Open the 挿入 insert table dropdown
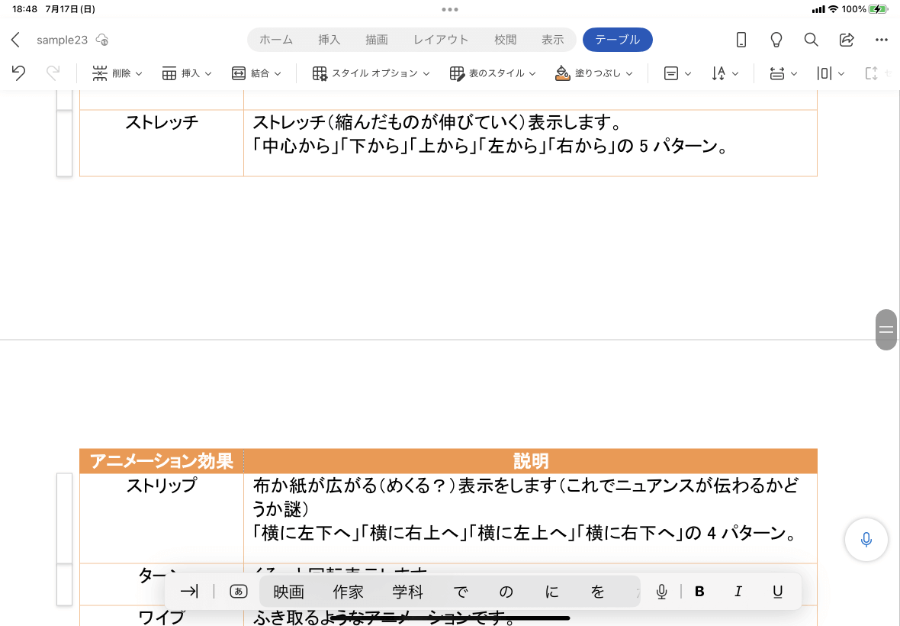The width and height of the screenshot is (900, 626). coord(187,73)
